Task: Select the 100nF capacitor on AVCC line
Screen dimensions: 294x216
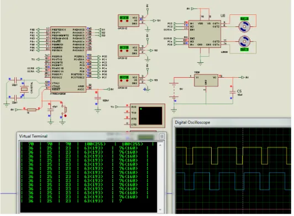Action: click(97, 98)
